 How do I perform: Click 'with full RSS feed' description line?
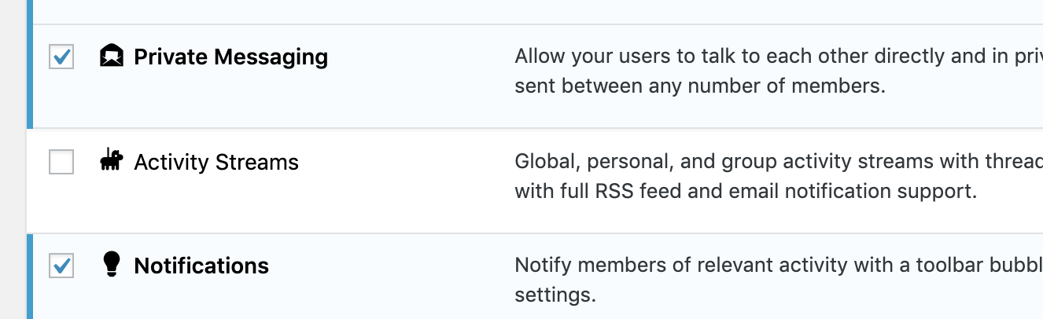pos(746,191)
